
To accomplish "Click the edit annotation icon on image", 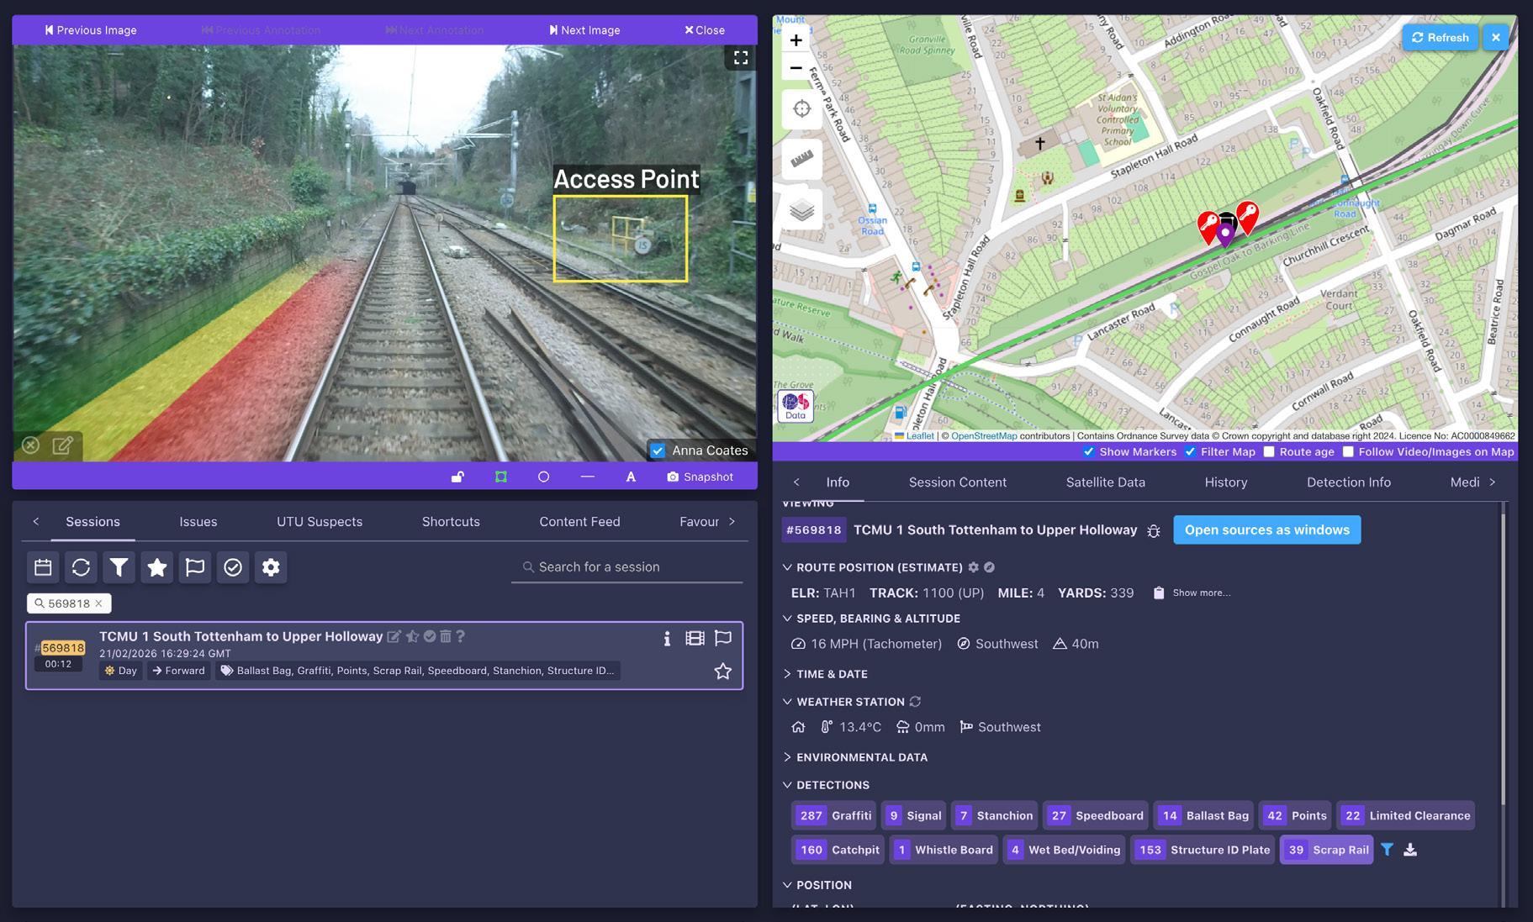I will click(x=63, y=445).
